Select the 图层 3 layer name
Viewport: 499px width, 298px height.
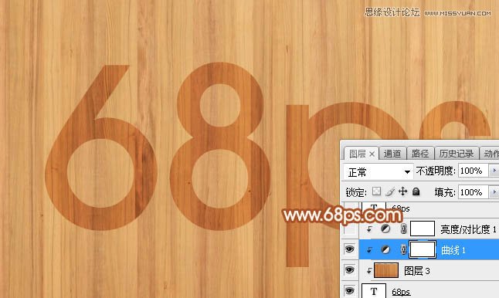(x=417, y=271)
